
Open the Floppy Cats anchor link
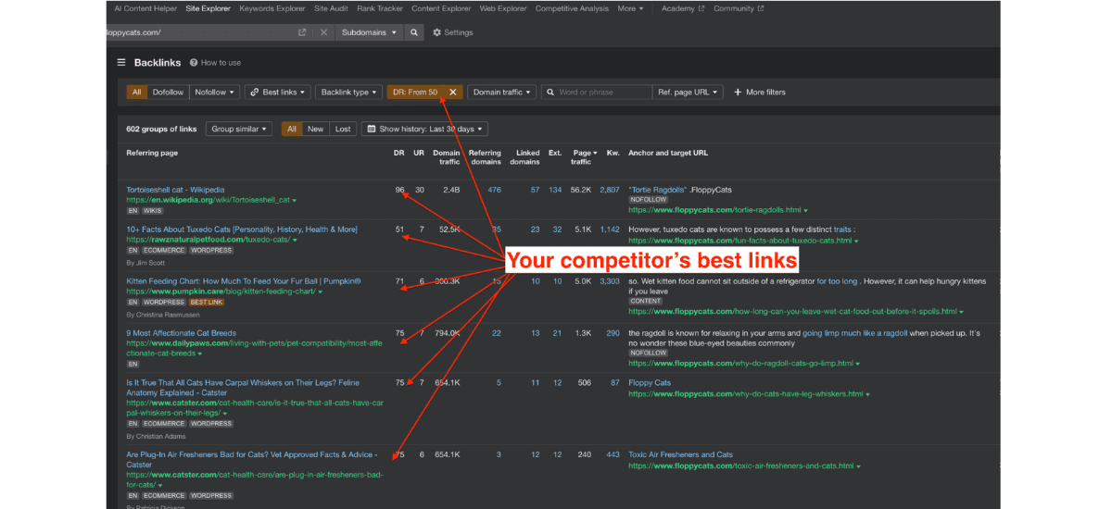[x=650, y=382]
